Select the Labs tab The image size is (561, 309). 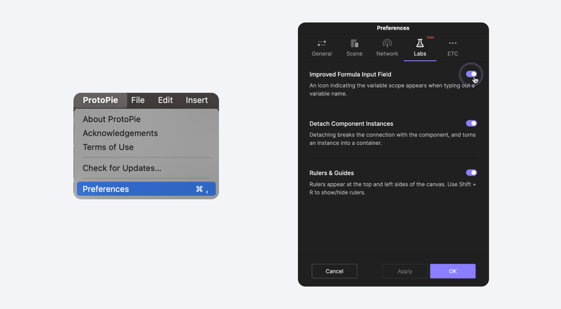pos(420,48)
